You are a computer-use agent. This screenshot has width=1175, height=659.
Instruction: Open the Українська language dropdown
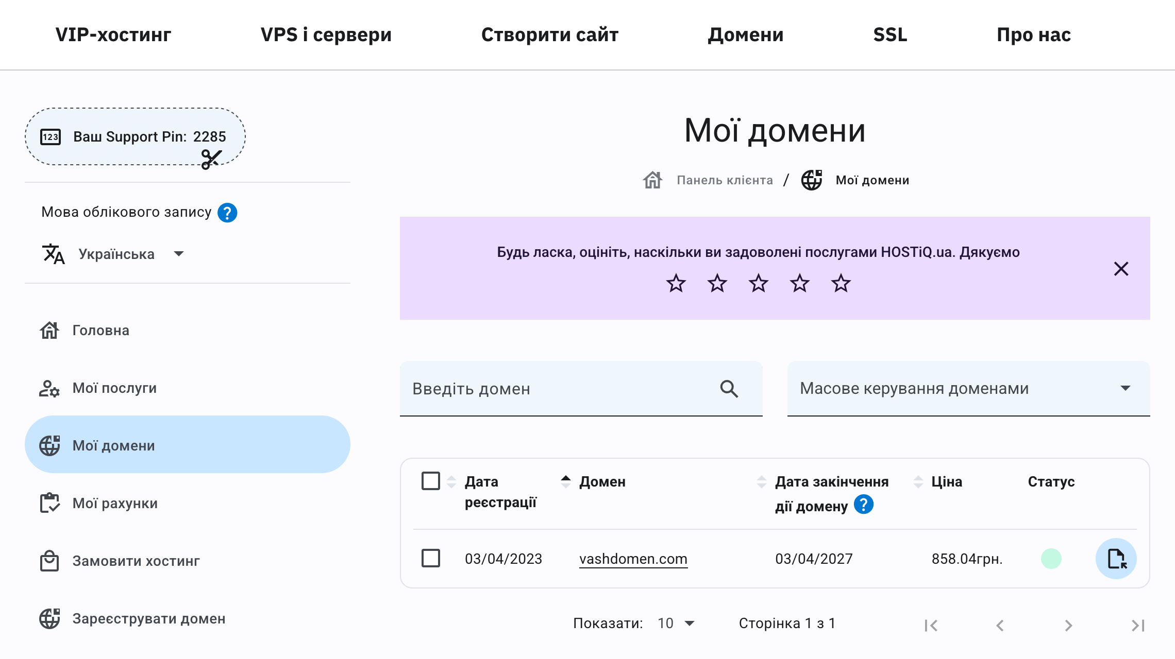point(179,254)
